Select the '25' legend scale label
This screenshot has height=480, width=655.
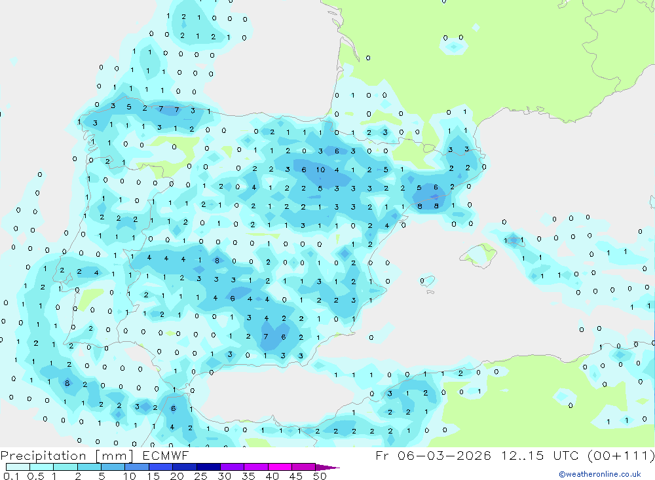click(x=201, y=476)
